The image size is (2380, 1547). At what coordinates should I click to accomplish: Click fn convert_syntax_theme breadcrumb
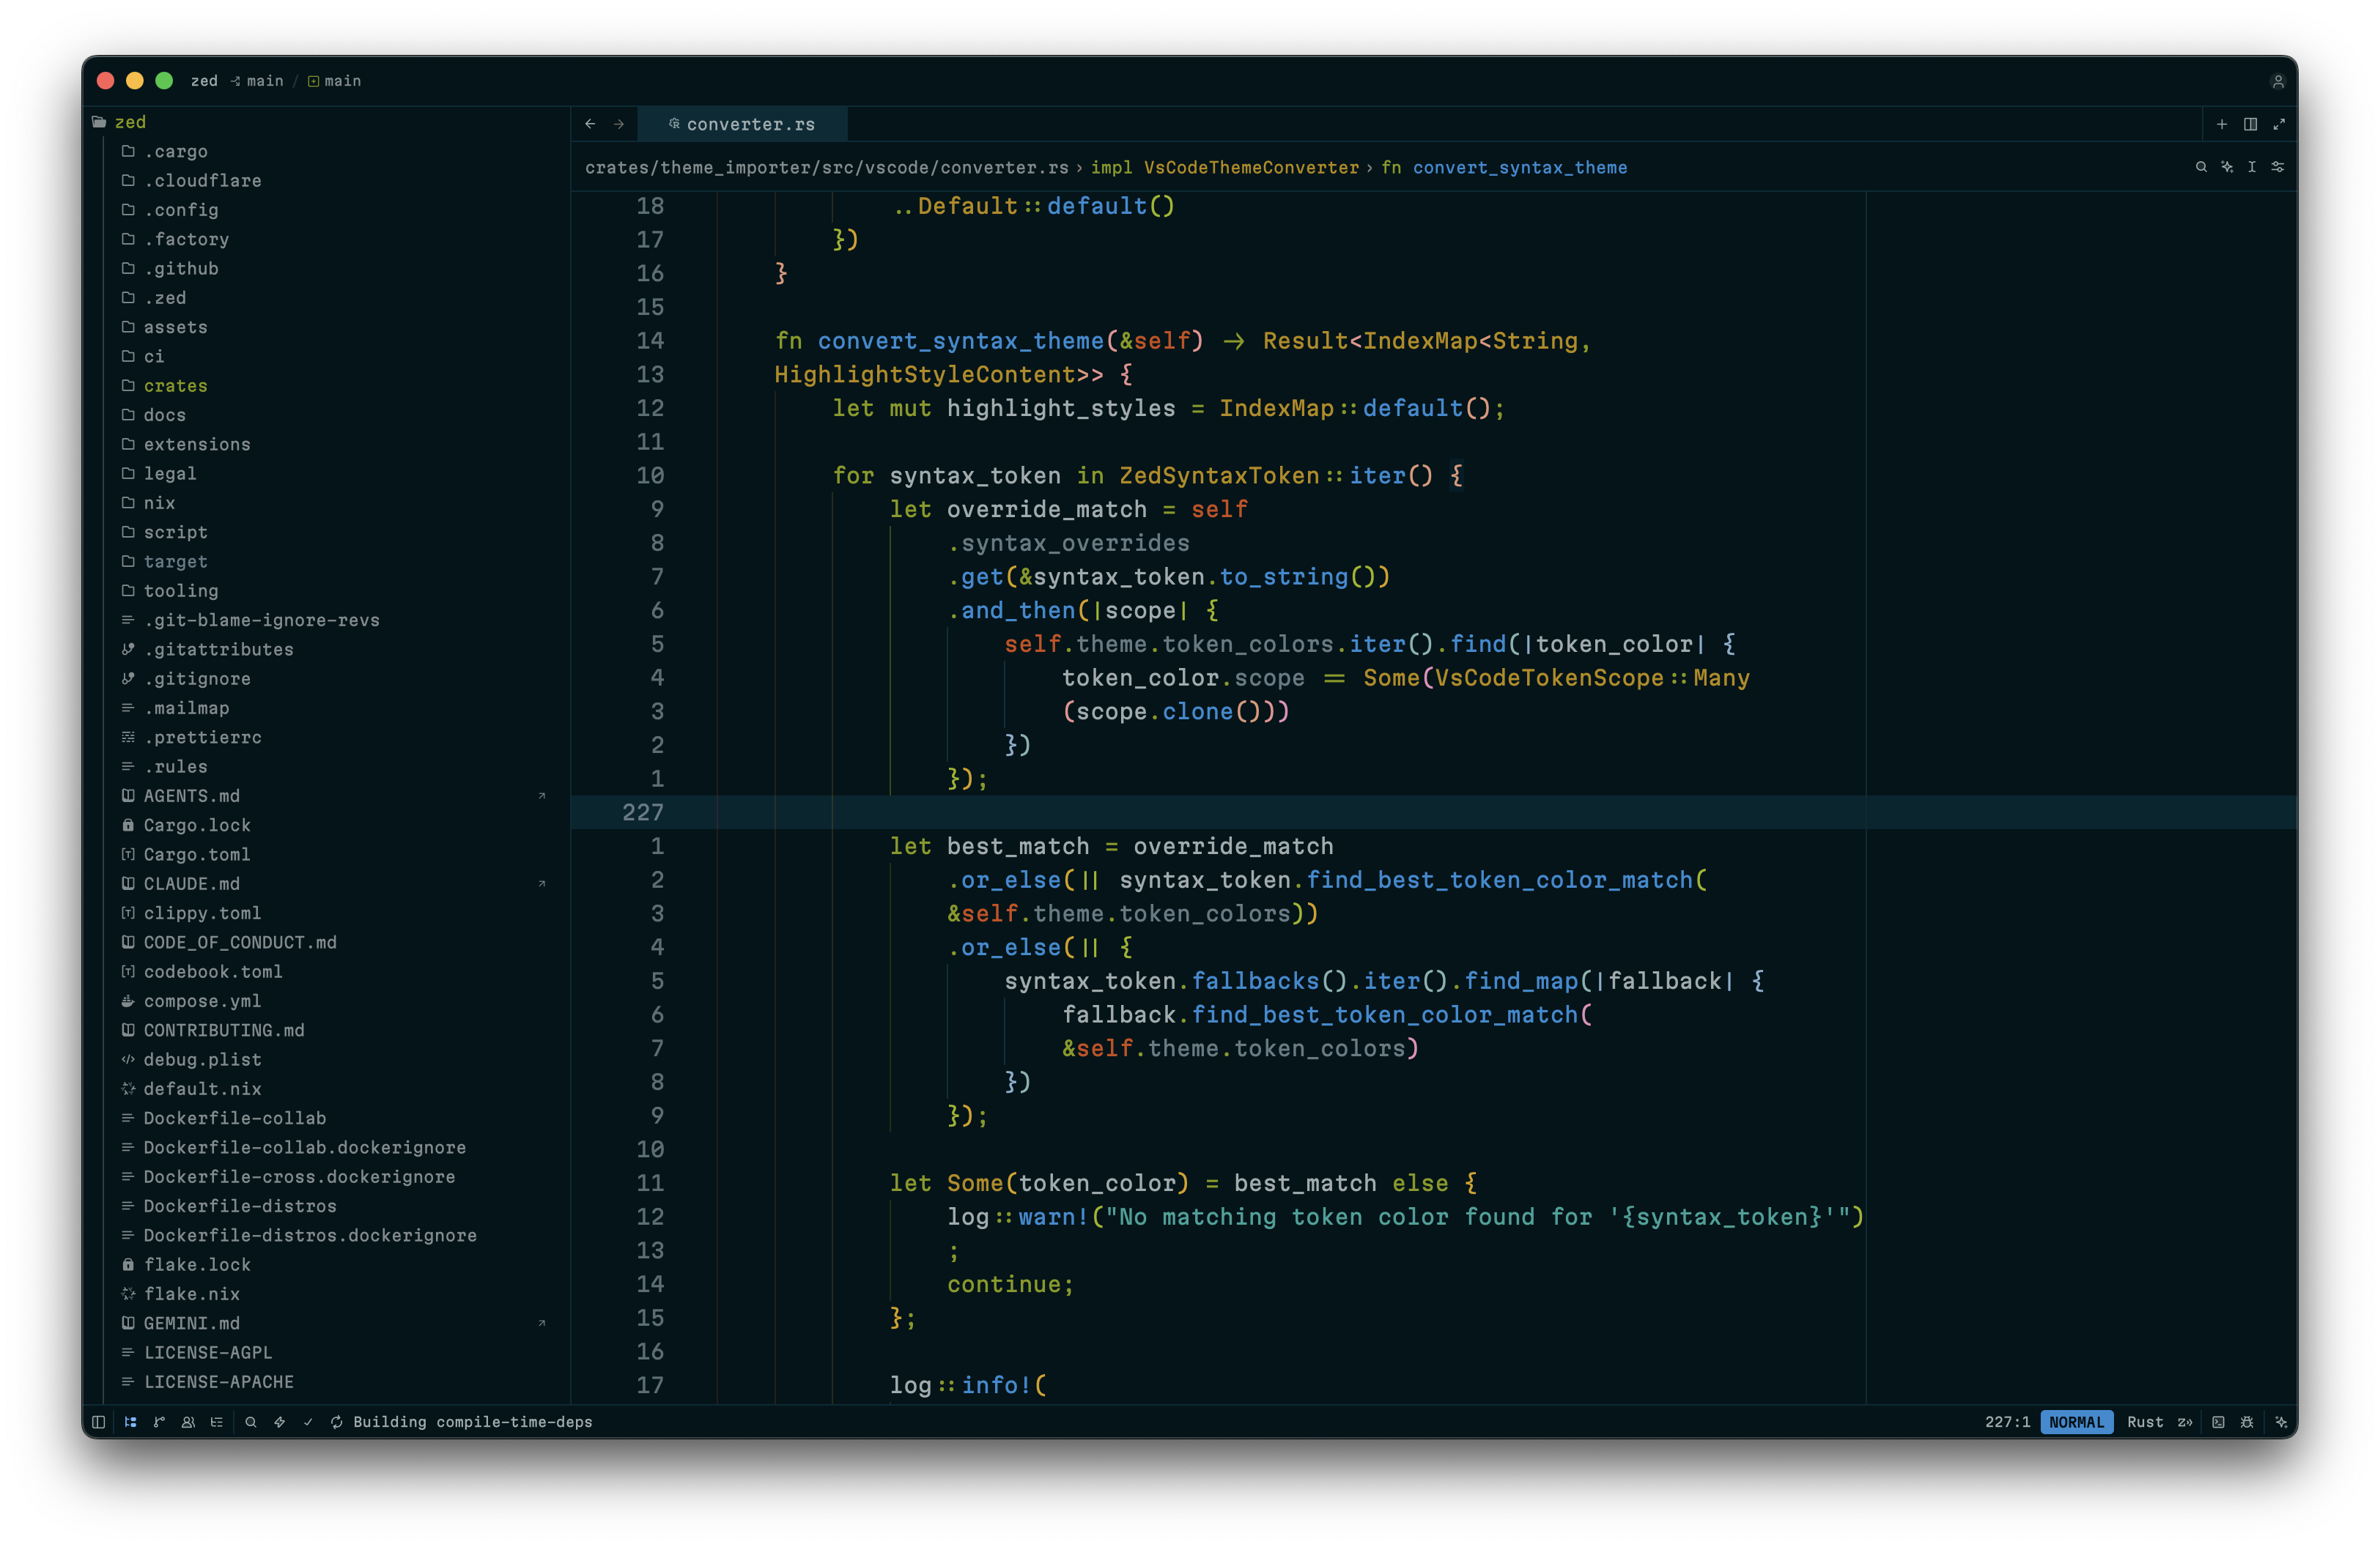1504,167
